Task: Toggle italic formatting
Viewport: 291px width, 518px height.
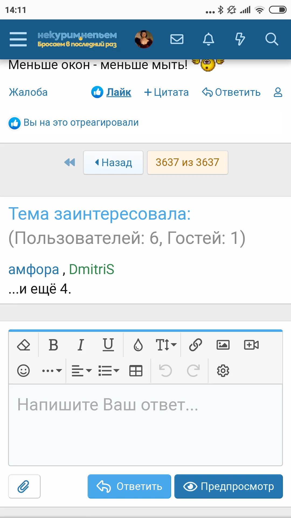Action: (x=81, y=345)
